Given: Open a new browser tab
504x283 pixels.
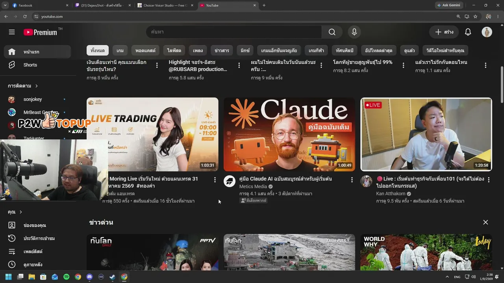Looking at the screenshot, I should pyautogui.click(x=264, y=6).
